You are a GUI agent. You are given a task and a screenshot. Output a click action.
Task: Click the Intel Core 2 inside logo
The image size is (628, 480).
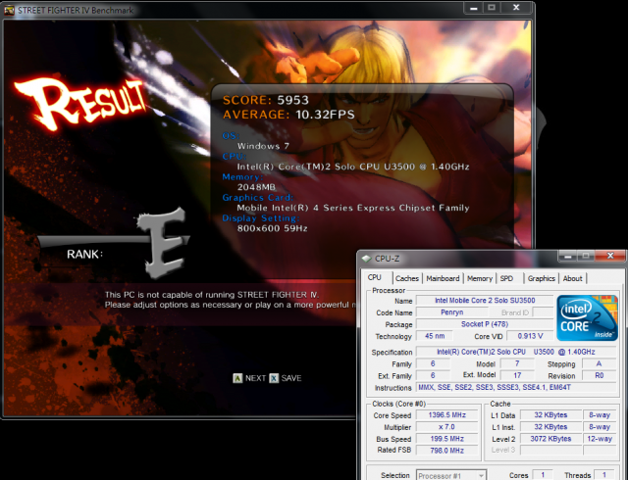tap(587, 317)
